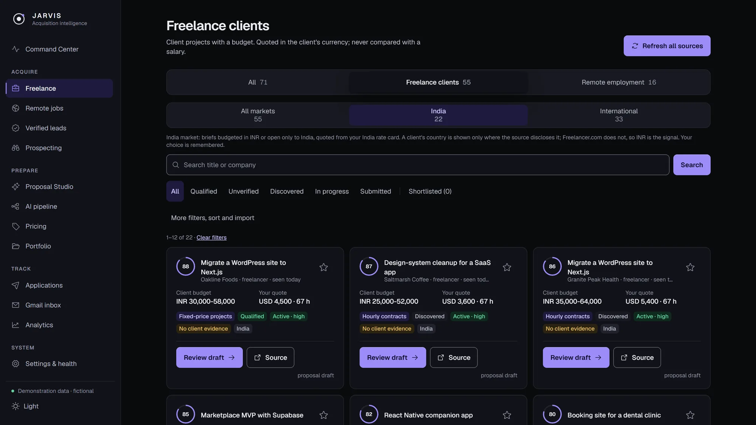Star Marketplace MVP with Supabase
756x425 pixels.
[324, 415]
